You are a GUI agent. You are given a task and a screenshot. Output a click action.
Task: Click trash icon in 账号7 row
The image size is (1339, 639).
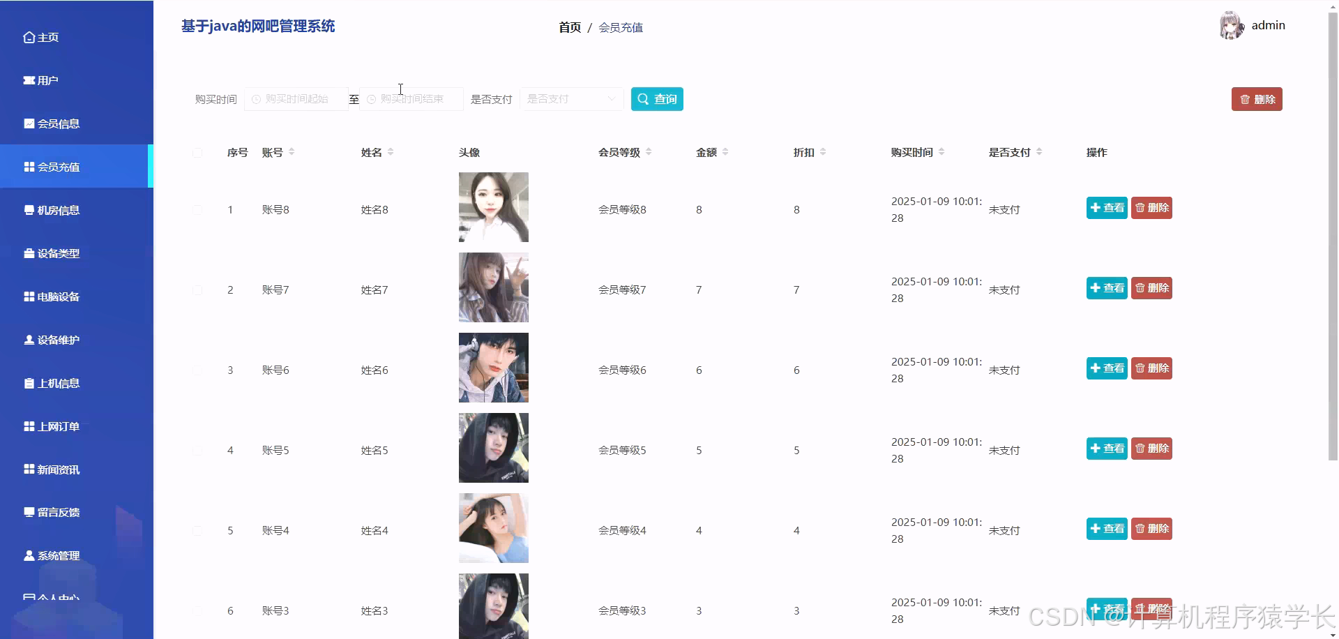click(1140, 288)
